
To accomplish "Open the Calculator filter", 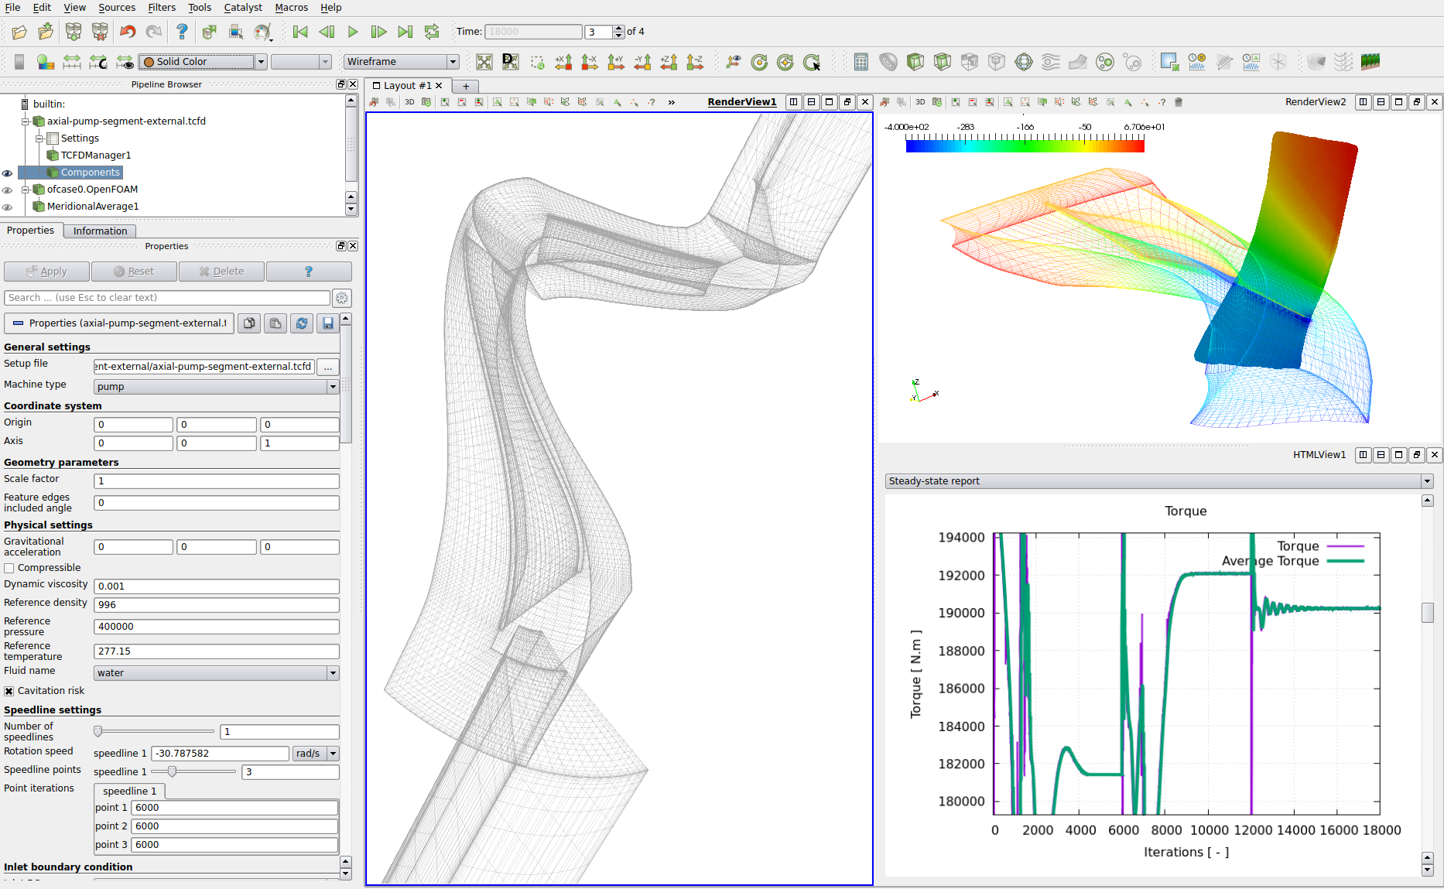I will [861, 62].
